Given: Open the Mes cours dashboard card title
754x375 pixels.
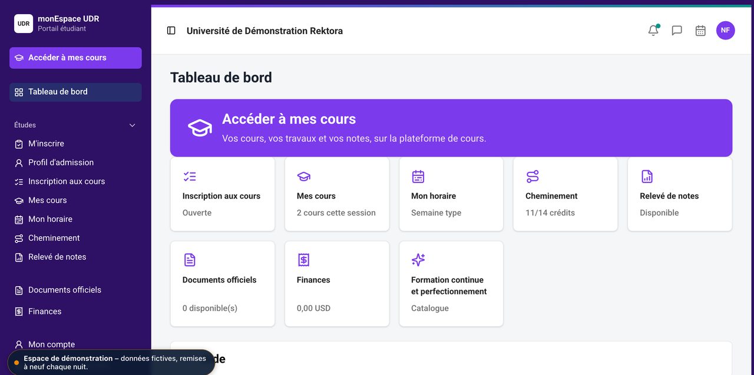Looking at the screenshot, I should 316,196.
